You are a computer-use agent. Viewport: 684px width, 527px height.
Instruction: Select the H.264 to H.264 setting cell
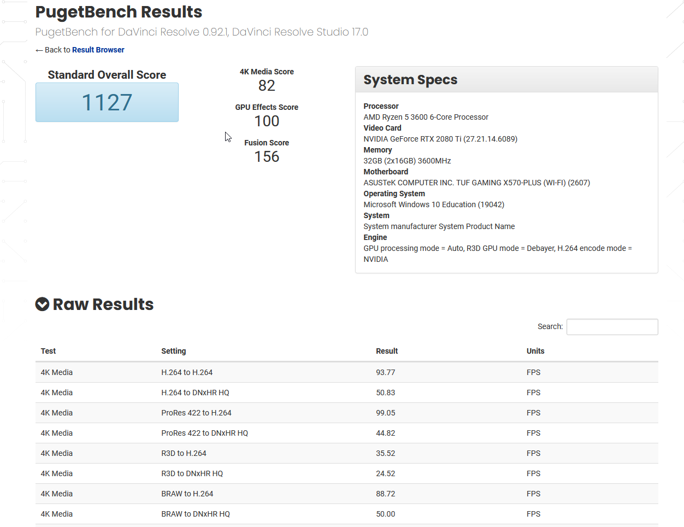pyautogui.click(x=187, y=372)
